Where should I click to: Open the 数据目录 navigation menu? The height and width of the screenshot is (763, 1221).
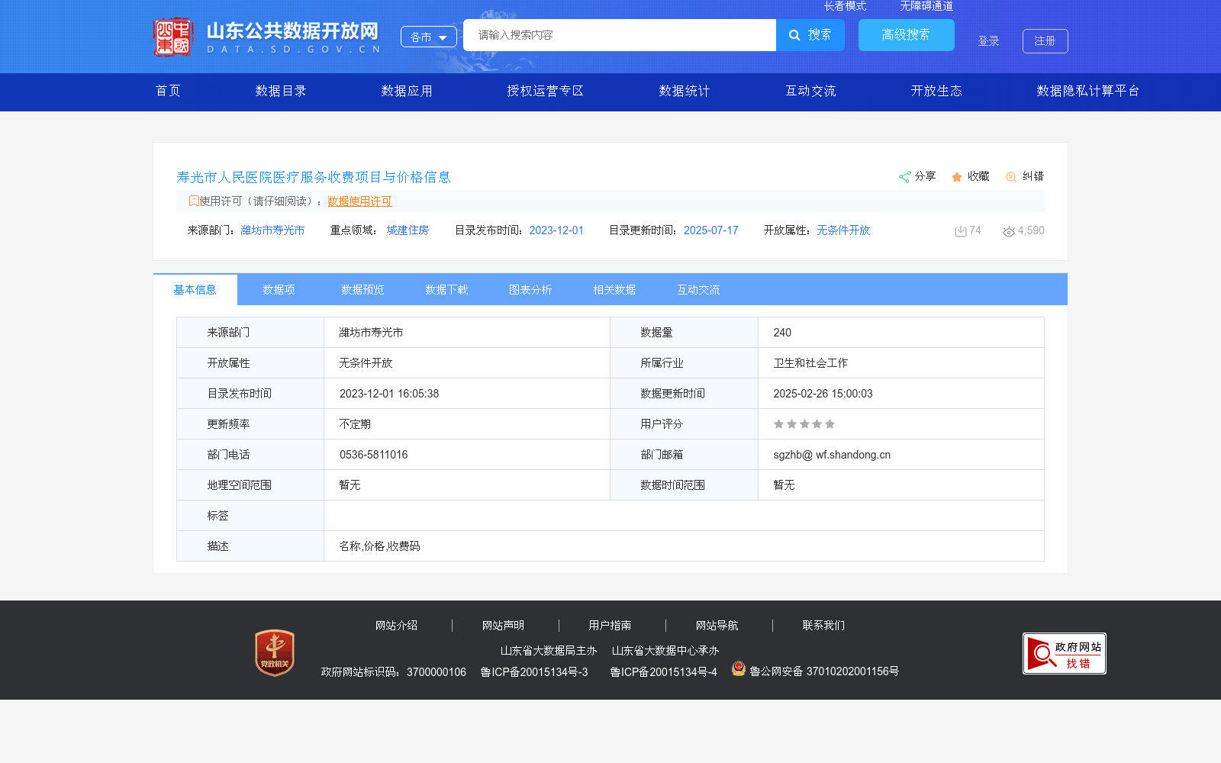pos(280,91)
